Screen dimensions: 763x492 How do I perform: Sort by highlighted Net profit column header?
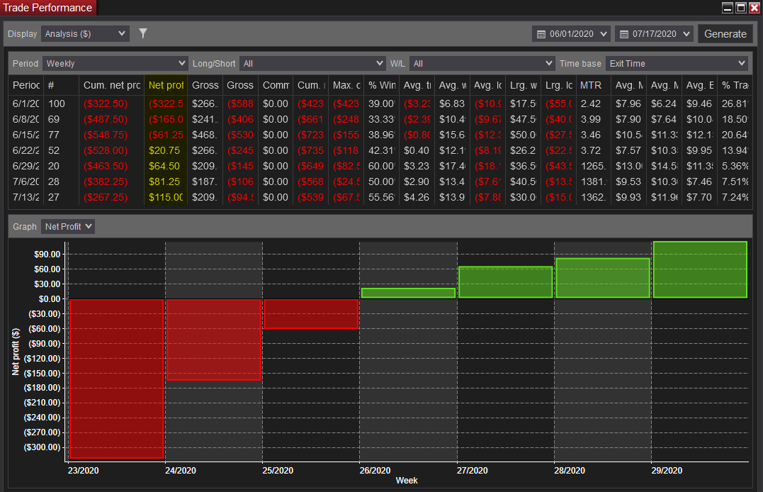point(166,85)
